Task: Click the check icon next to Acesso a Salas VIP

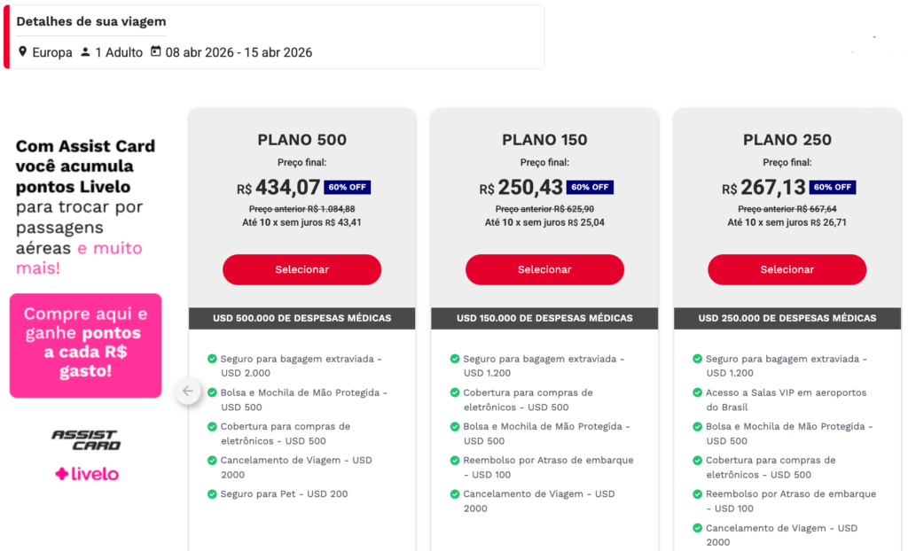Action: [x=697, y=392]
